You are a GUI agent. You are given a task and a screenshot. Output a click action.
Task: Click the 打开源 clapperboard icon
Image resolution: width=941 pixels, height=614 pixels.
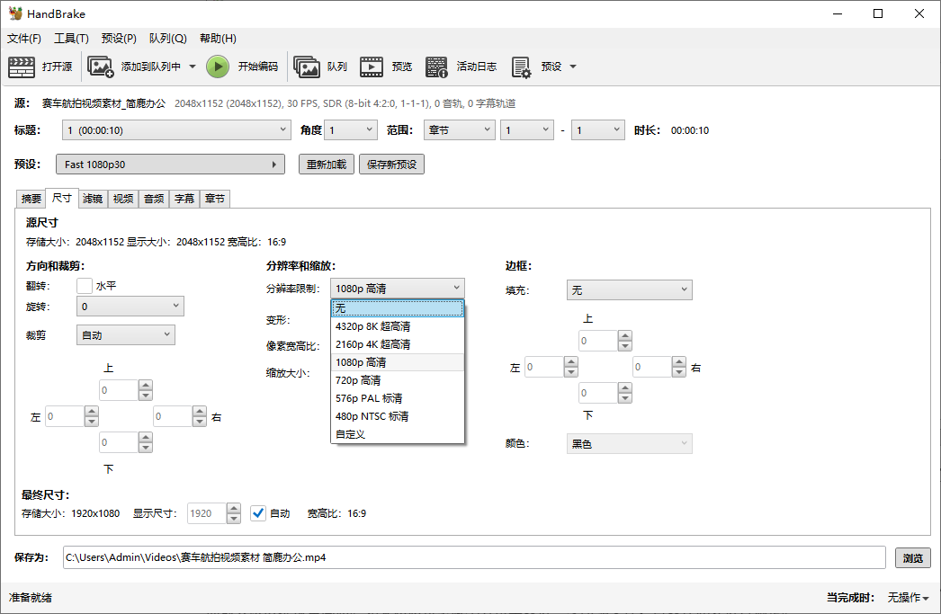tap(22, 67)
